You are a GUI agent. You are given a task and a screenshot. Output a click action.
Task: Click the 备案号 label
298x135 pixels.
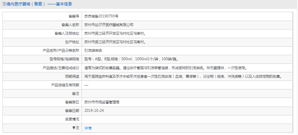point(74,16)
